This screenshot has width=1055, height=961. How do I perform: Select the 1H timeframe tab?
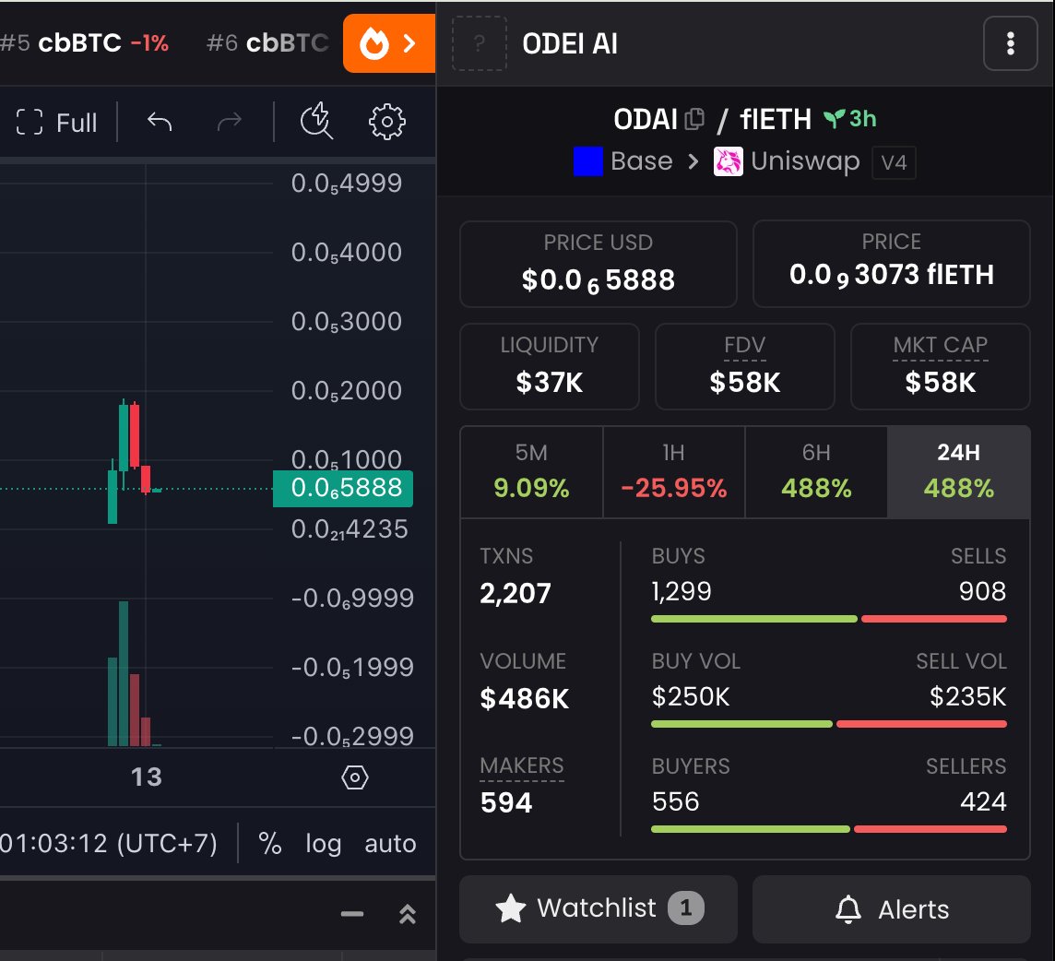point(673,472)
